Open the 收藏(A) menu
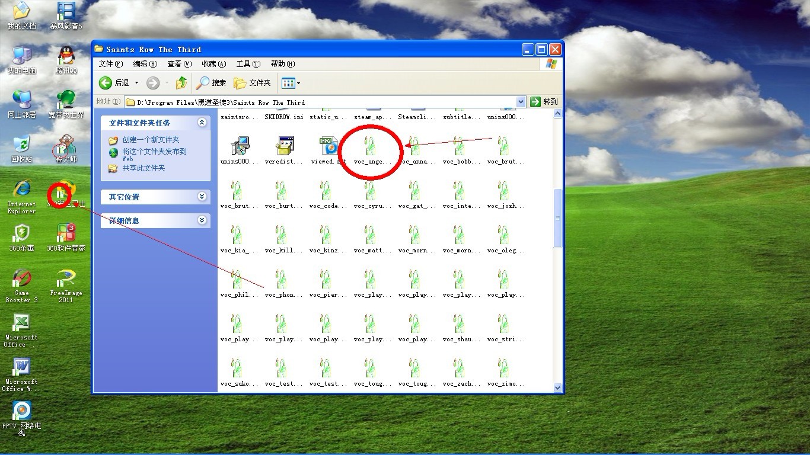Viewport: 810px width, 455px height. point(213,64)
